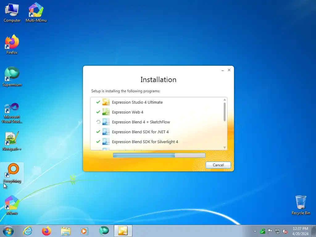316x237 pixels.
Task: Click the Show desktop button at taskbar end
Action: click(x=314, y=231)
